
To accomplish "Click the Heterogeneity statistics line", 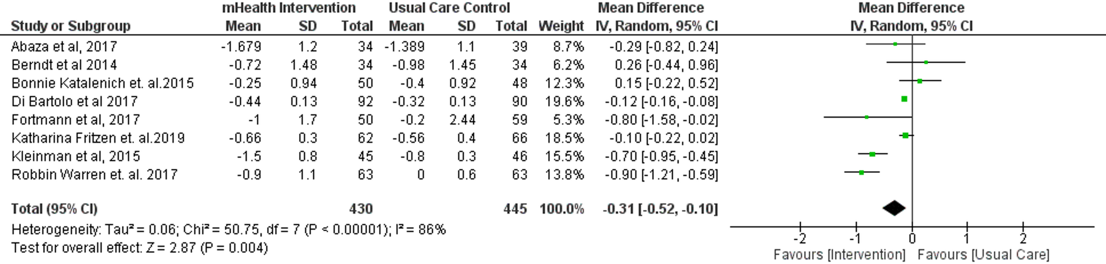I will coord(228,229).
